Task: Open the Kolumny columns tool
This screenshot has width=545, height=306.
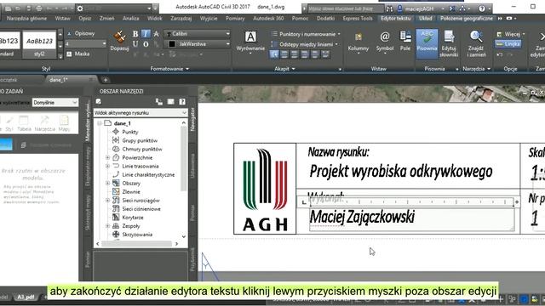Action: tap(358, 42)
